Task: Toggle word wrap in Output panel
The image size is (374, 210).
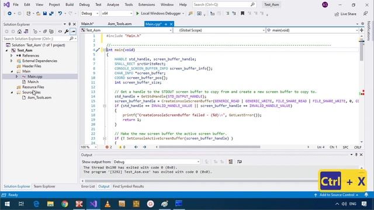Action: 240,162
